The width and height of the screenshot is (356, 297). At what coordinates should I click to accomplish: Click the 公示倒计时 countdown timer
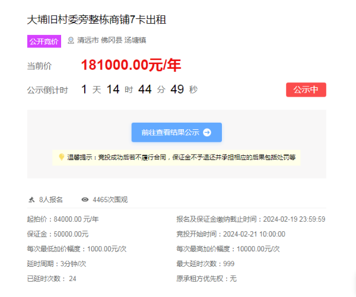(139, 90)
